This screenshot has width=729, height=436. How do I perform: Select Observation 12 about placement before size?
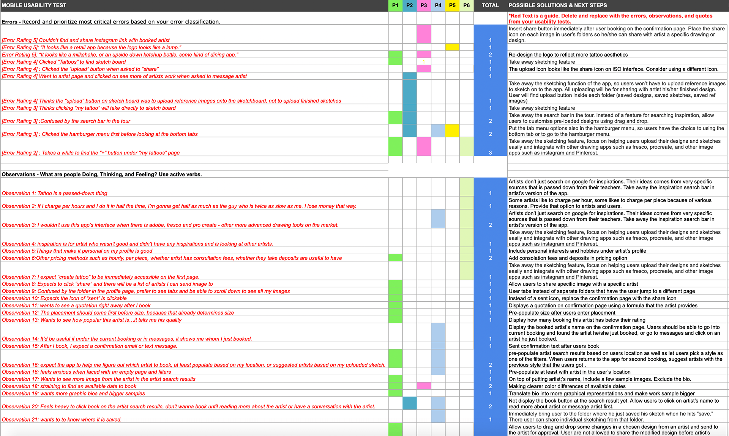(194, 313)
